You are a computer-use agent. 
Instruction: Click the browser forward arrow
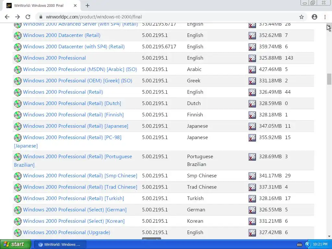click(x=18, y=17)
